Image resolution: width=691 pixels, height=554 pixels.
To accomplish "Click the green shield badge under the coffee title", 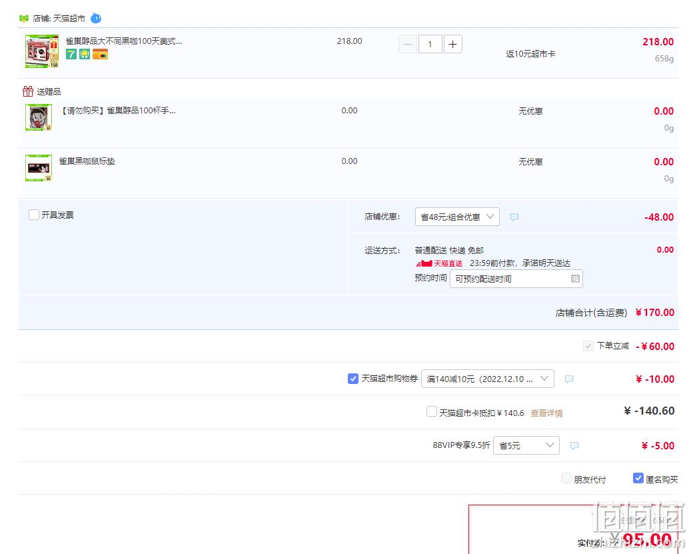I will 85,54.
